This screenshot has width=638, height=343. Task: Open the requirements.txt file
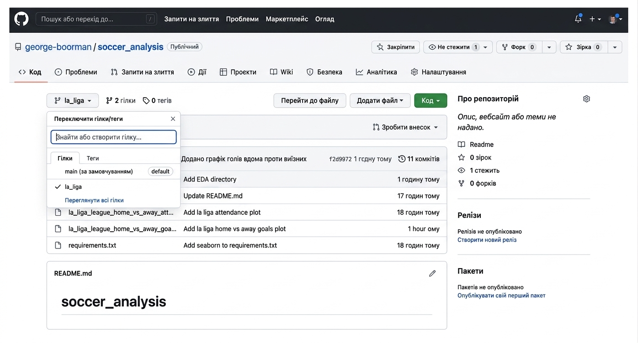point(92,245)
